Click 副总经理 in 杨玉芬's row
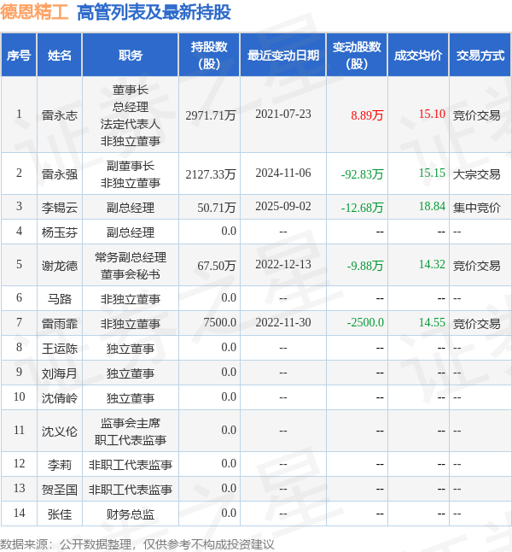 point(131,232)
